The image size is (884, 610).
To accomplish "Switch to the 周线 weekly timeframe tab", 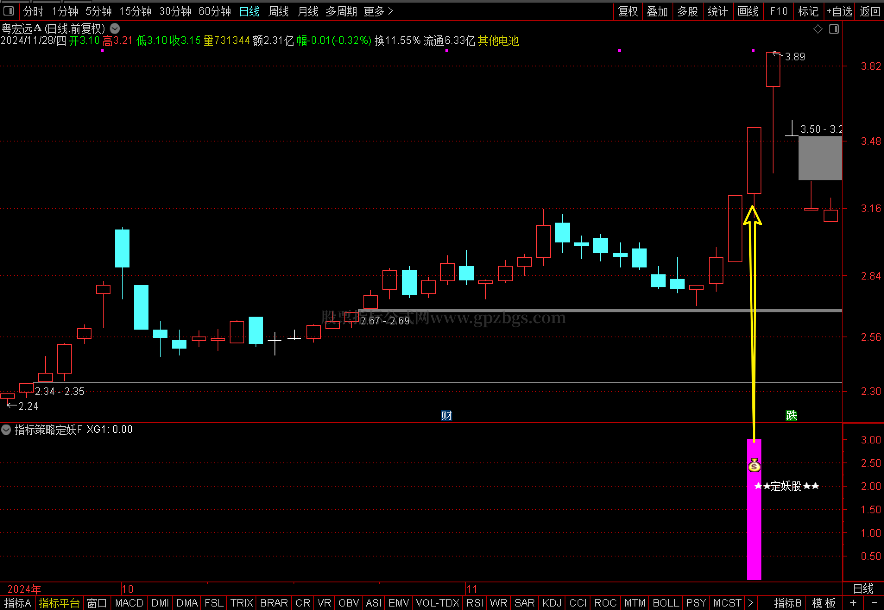I will pyautogui.click(x=278, y=11).
